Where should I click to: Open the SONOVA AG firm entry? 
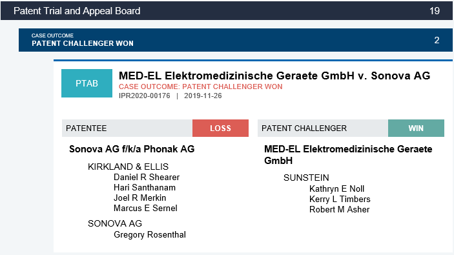[x=115, y=223]
